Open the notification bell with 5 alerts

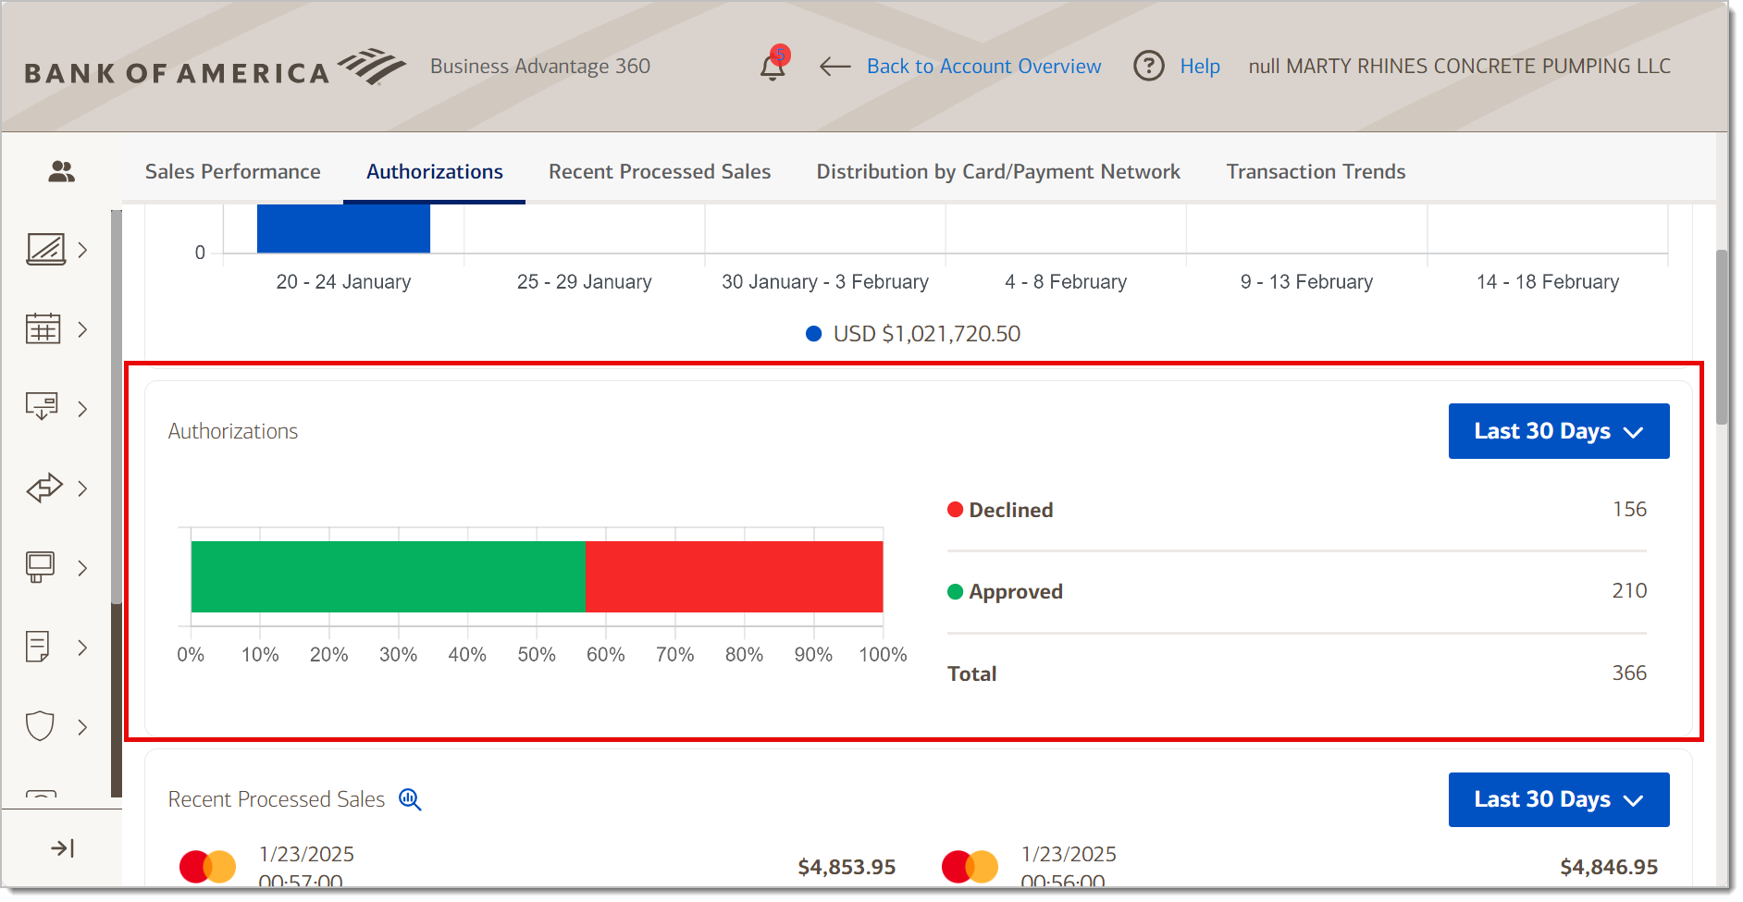tap(773, 67)
